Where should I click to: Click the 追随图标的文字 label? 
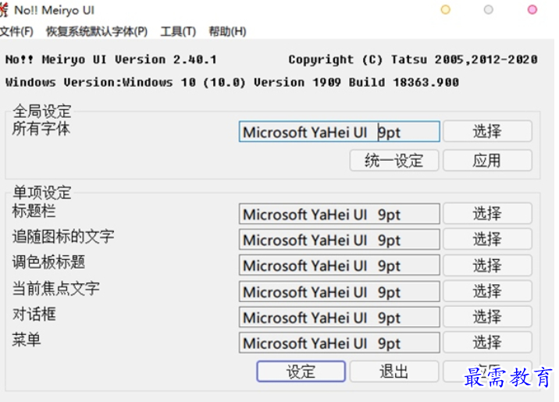pos(63,237)
